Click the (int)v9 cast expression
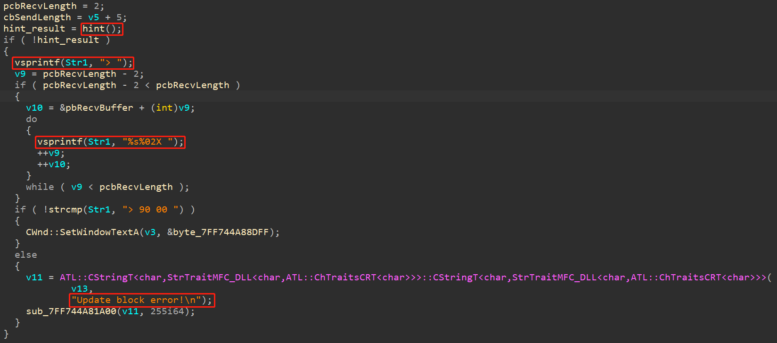777x343 pixels. 170,108
